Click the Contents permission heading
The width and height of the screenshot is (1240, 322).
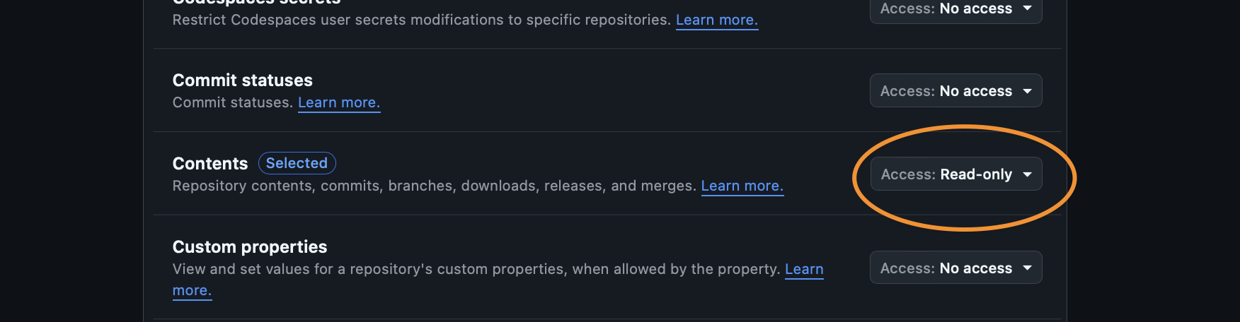tap(209, 164)
